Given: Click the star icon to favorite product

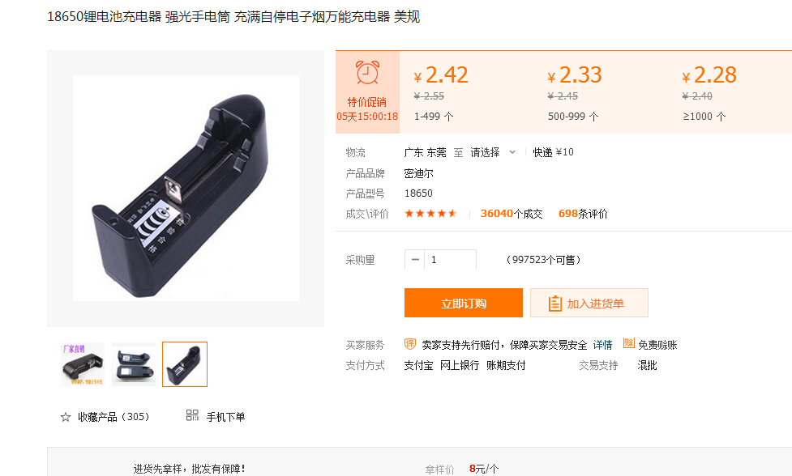Looking at the screenshot, I should click(x=66, y=417).
